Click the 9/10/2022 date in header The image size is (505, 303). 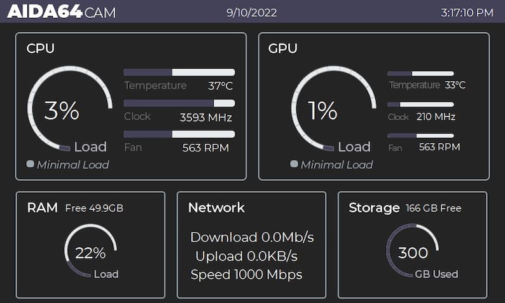251,13
